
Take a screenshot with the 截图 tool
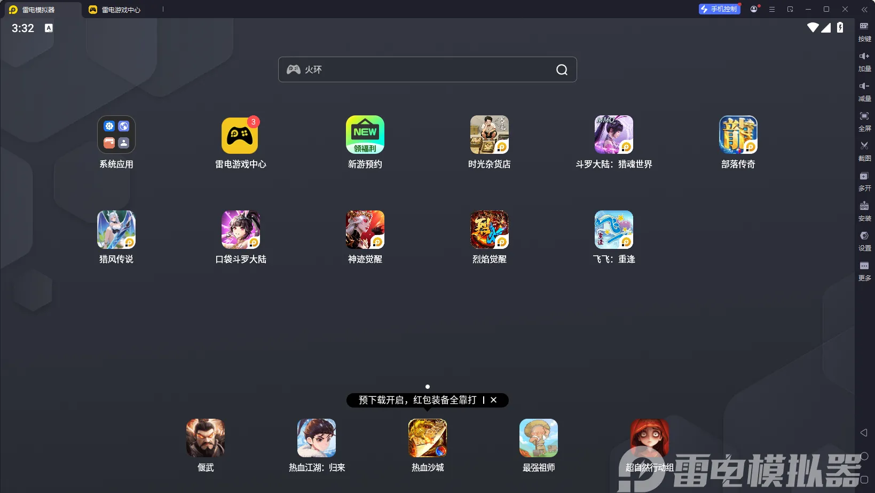[x=864, y=151]
